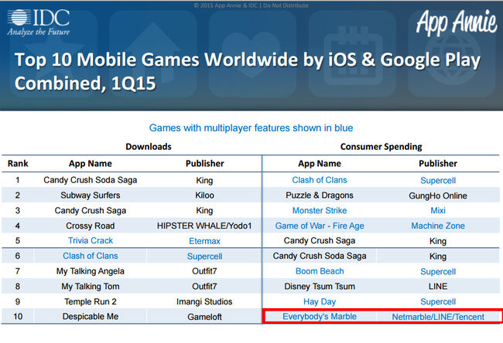Click the Puzzle & Dragons app name
Screen dimensions: 503x343
pyautogui.click(x=318, y=195)
